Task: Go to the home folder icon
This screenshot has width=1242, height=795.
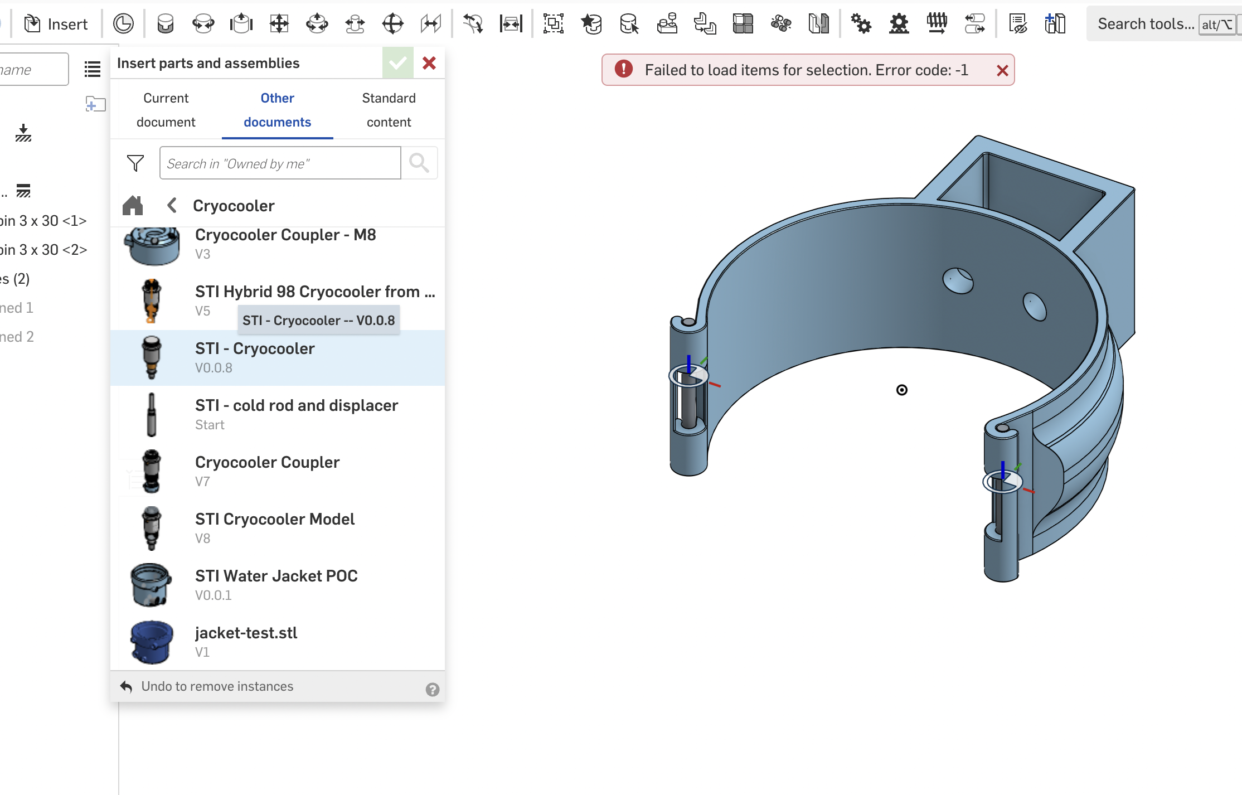Action: (133, 205)
